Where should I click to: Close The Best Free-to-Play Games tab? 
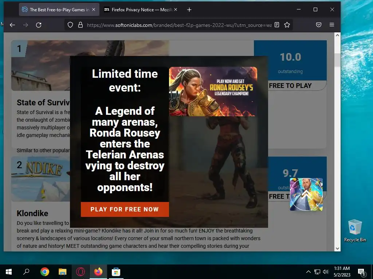coord(94,9)
